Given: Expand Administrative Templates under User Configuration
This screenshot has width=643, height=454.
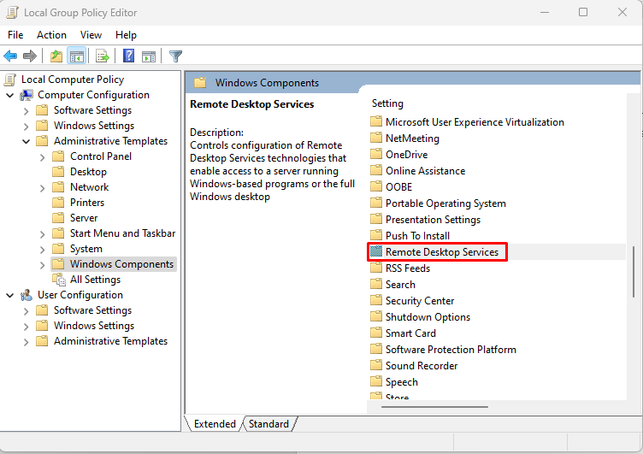Looking at the screenshot, I should point(26,342).
